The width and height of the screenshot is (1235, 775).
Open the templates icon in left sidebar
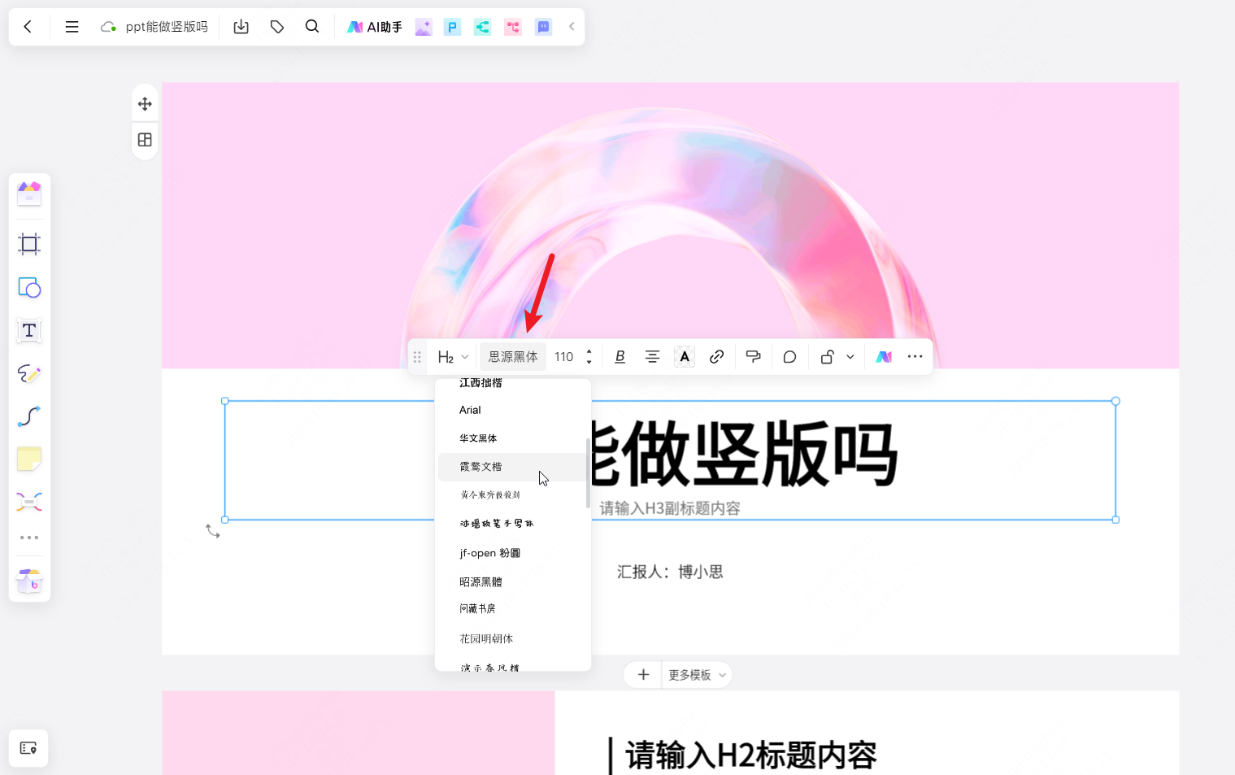pos(29,194)
